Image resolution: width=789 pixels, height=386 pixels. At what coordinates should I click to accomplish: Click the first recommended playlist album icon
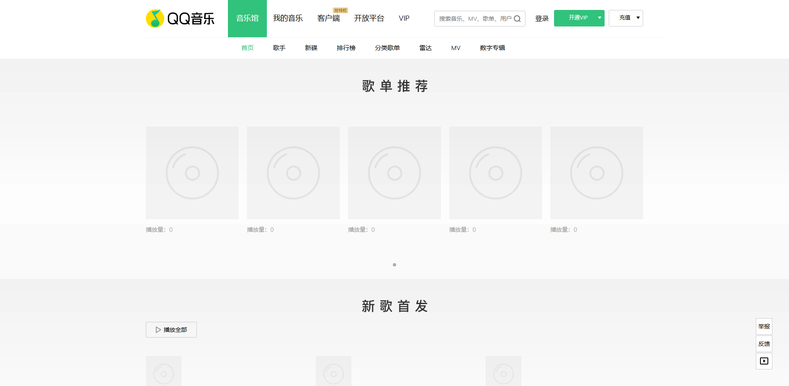click(192, 173)
